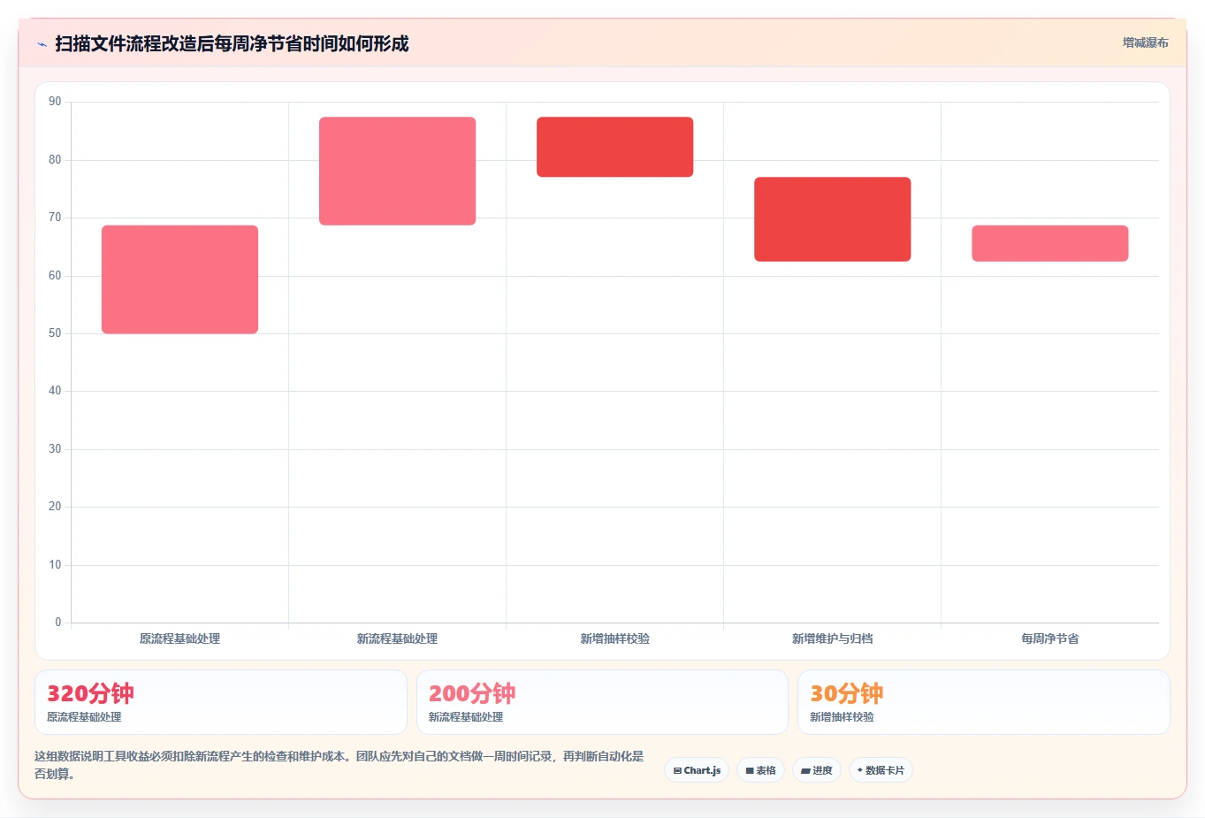Click the 30分钟 data card
The width and height of the screenshot is (1205, 818).
[x=983, y=702]
